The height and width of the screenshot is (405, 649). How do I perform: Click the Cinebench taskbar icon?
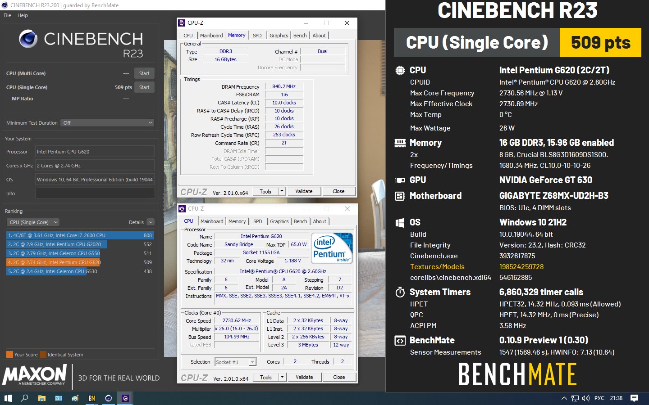109,398
